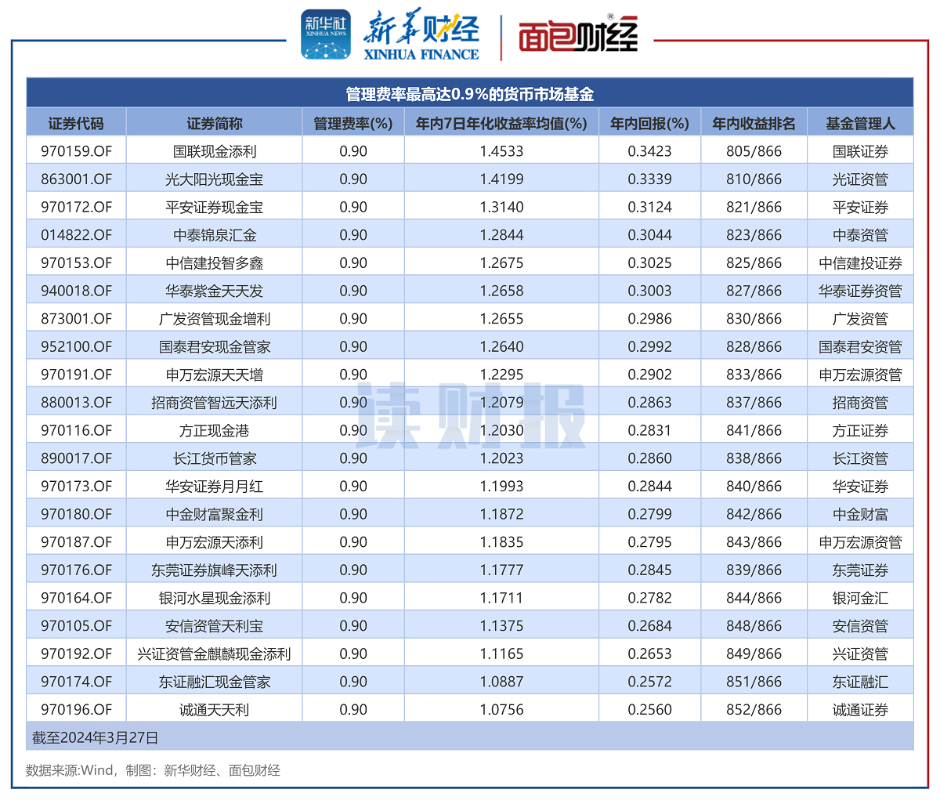This screenshot has width=940, height=800.
Task: Select the table title about 0.9% management fee
Action: [x=470, y=94]
